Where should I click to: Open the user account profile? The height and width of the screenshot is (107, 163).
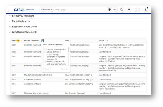[x=146, y=10]
